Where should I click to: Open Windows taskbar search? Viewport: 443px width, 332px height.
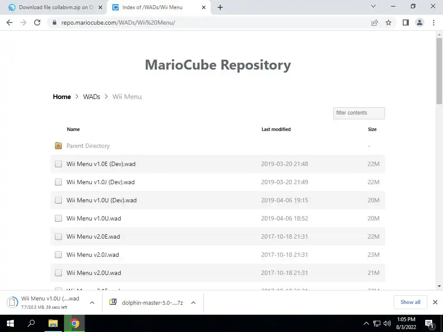pos(31,323)
